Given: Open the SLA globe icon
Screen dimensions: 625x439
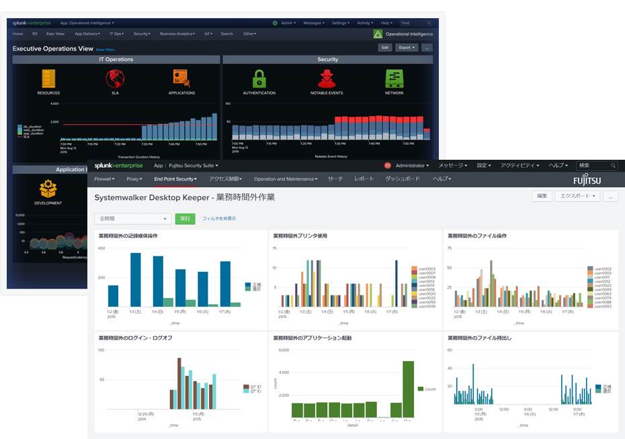Looking at the screenshot, I should (115, 79).
